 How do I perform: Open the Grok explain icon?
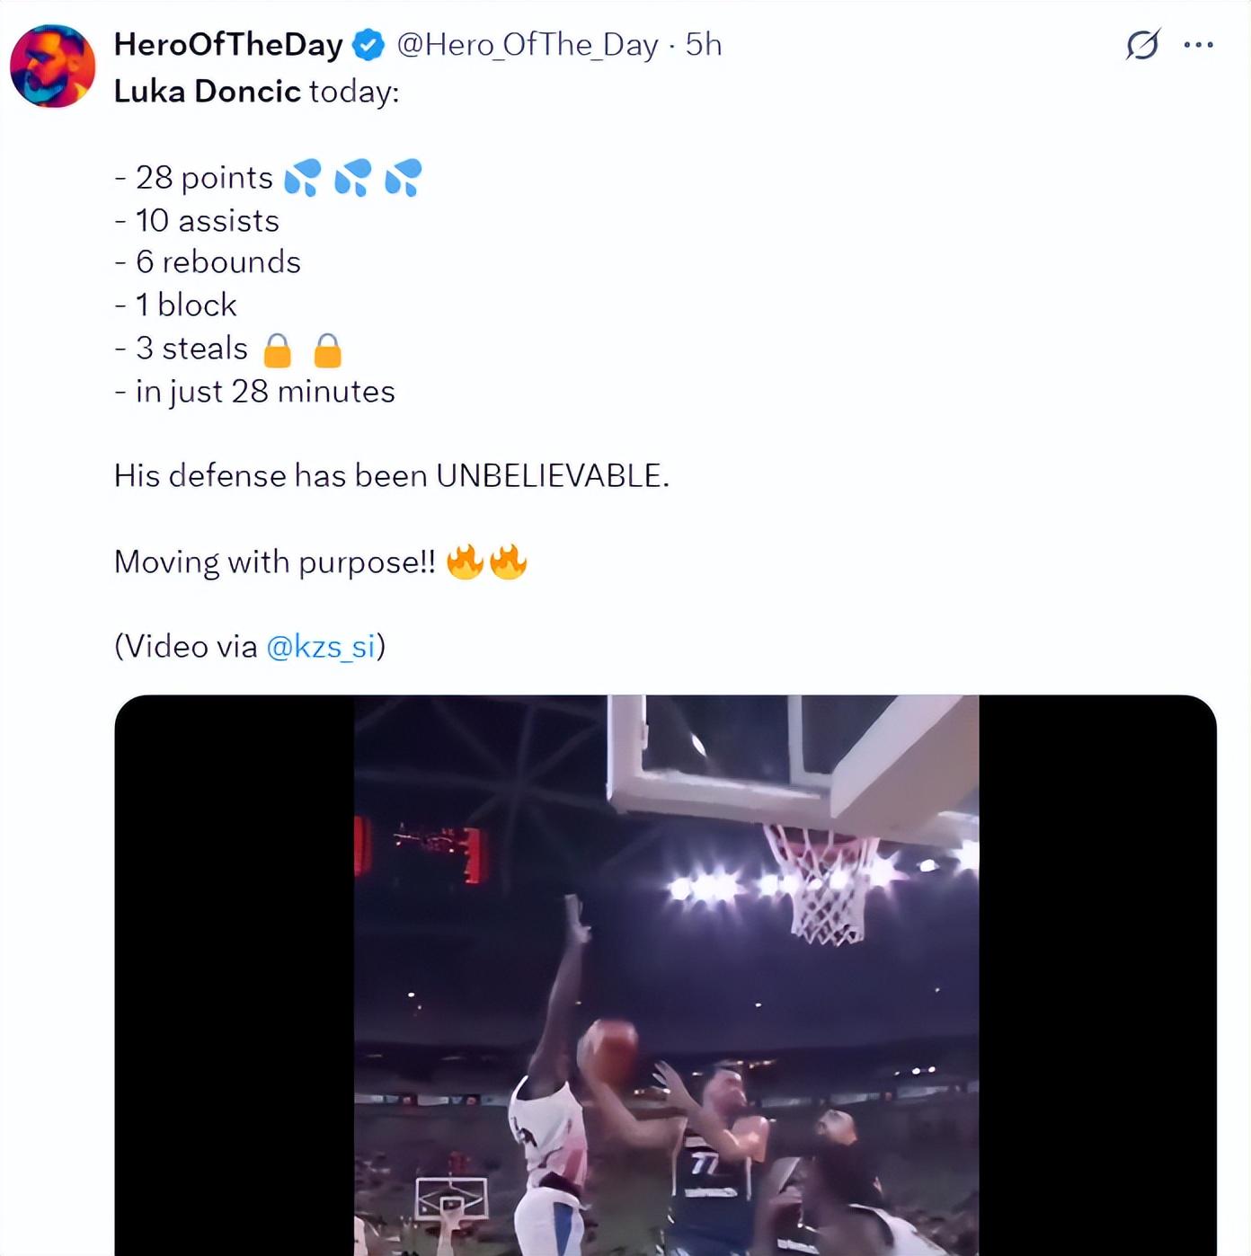[x=1142, y=45]
